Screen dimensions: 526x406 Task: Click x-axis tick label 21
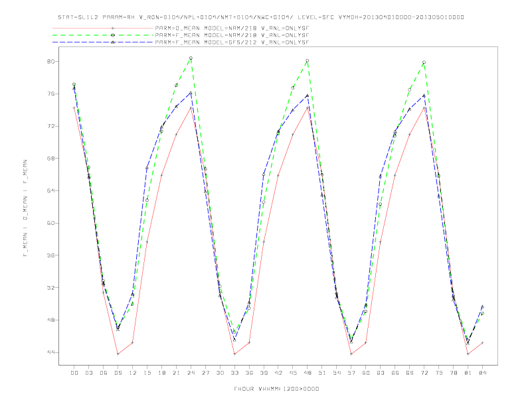(176, 373)
